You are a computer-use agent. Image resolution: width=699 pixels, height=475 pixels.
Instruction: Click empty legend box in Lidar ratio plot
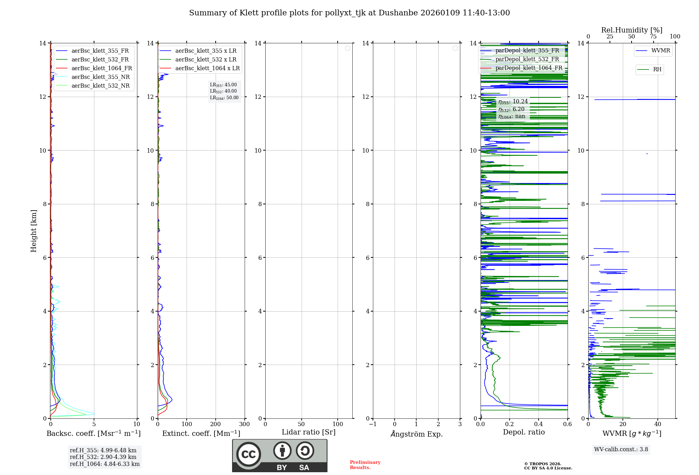pos(347,48)
